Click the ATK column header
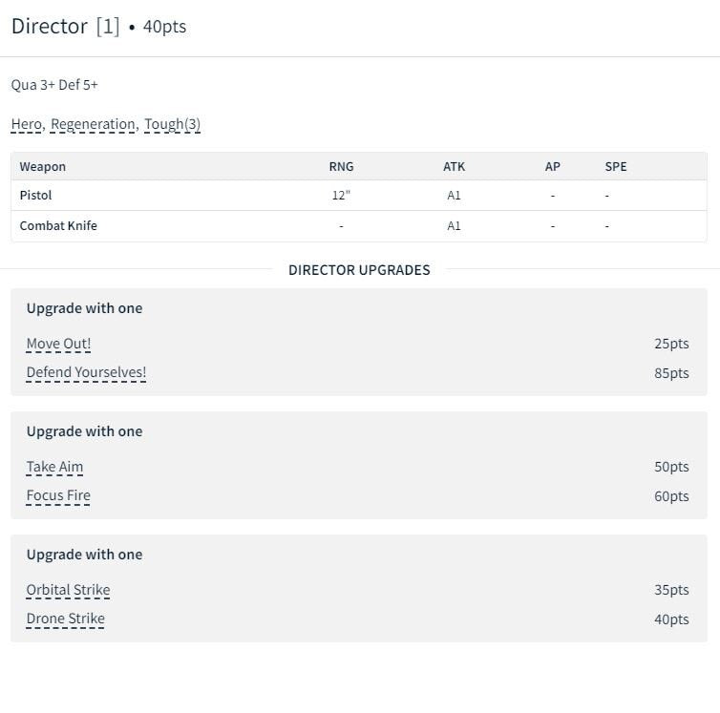 point(454,166)
